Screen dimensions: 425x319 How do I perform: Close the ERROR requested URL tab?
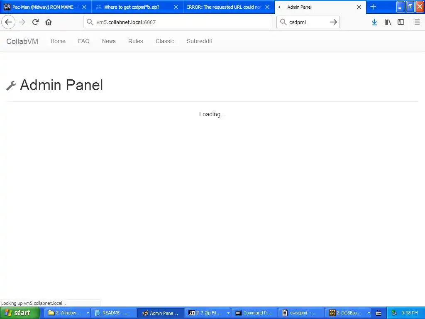tap(267, 7)
